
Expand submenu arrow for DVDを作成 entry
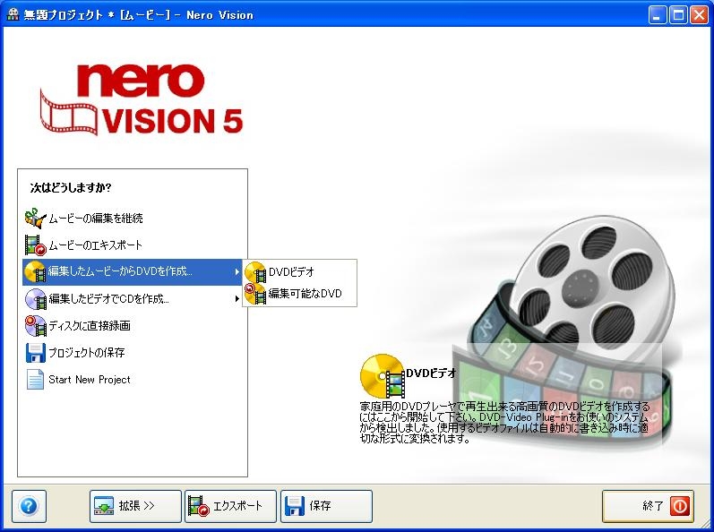[237, 272]
